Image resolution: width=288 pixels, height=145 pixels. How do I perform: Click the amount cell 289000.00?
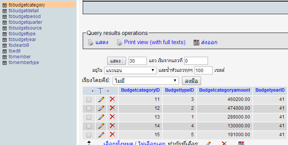tap(225, 117)
